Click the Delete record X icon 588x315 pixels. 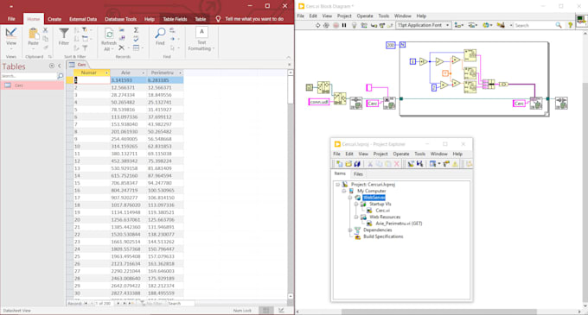pos(121,47)
